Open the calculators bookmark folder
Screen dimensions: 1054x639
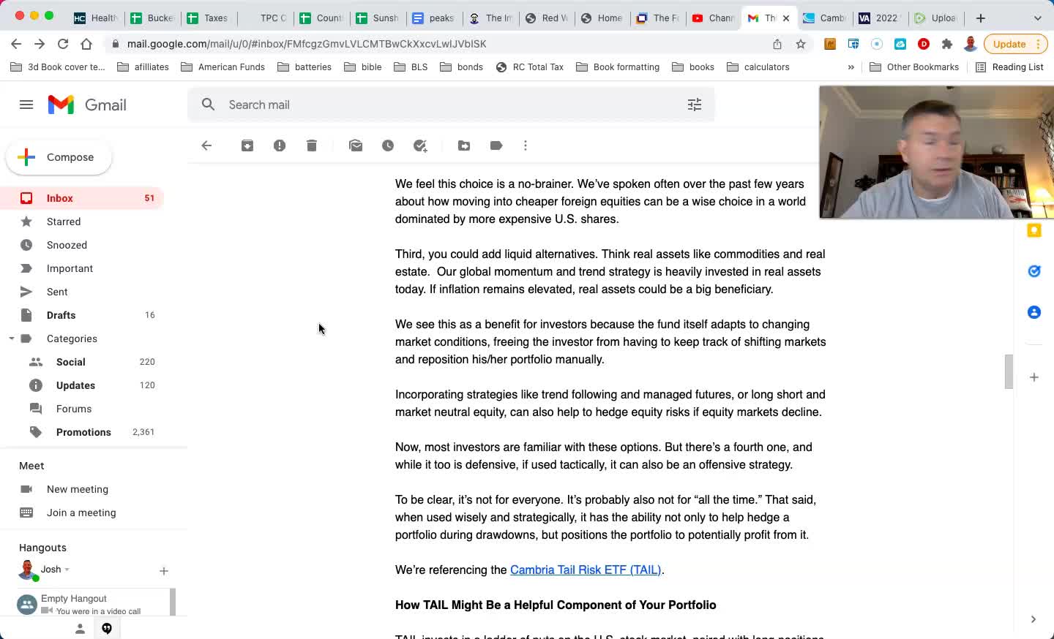[758, 67]
